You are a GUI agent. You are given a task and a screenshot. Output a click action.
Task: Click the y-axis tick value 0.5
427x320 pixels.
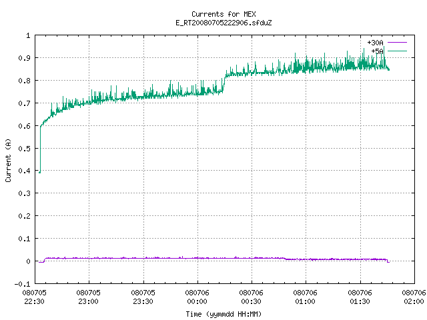coord(24,148)
